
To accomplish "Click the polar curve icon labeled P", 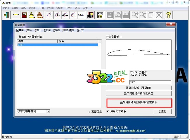I will [50, 15].
